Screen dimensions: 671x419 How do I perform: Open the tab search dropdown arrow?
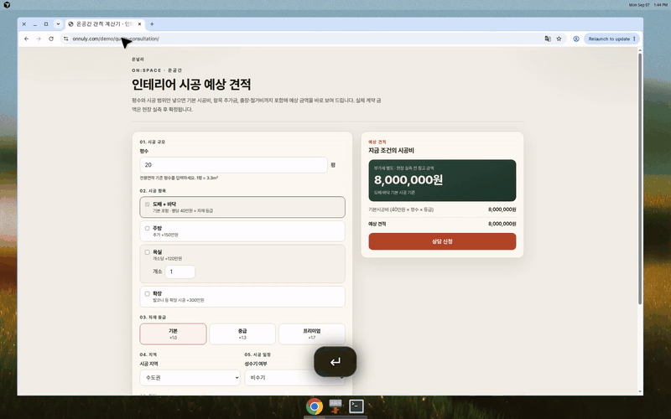click(58, 24)
